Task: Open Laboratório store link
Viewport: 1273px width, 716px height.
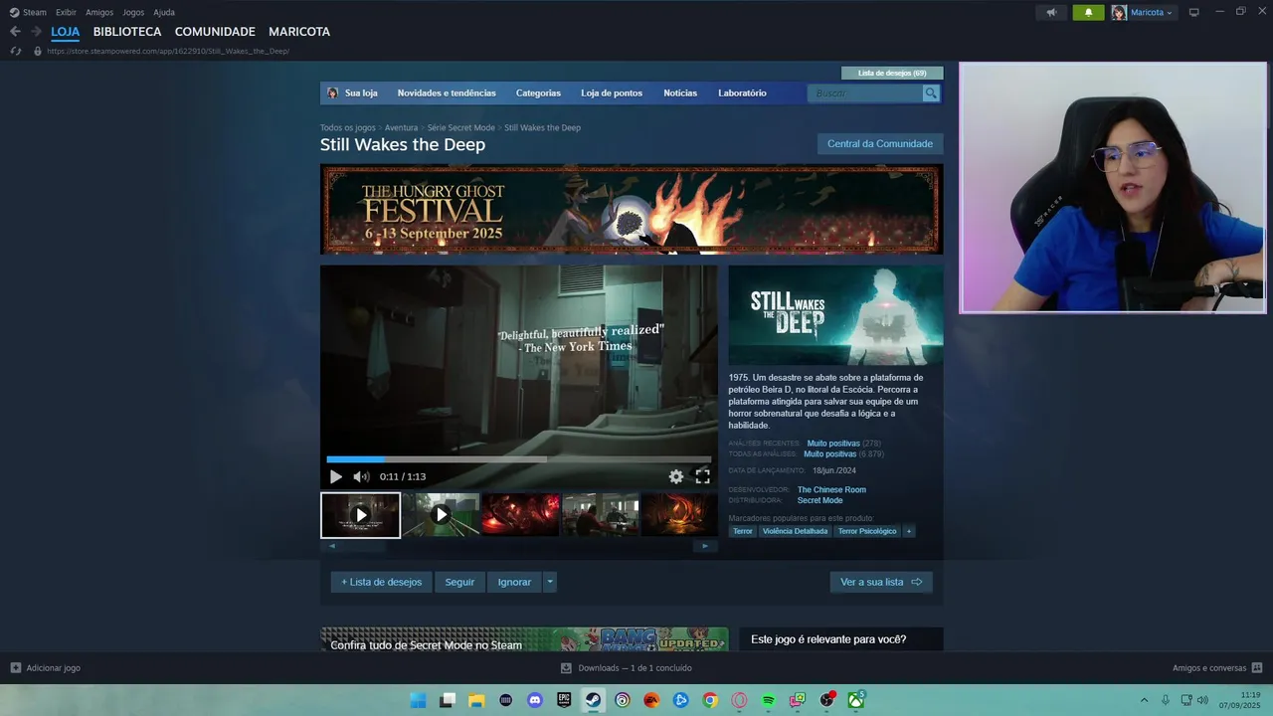Action: point(742,93)
